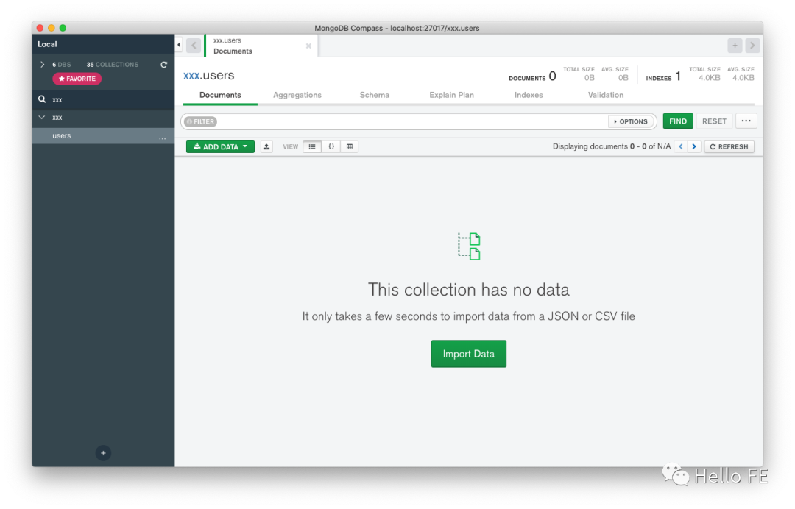Open the Indexes tab
The width and height of the screenshot is (795, 509).
pyautogui.click(x=529, y=95)
